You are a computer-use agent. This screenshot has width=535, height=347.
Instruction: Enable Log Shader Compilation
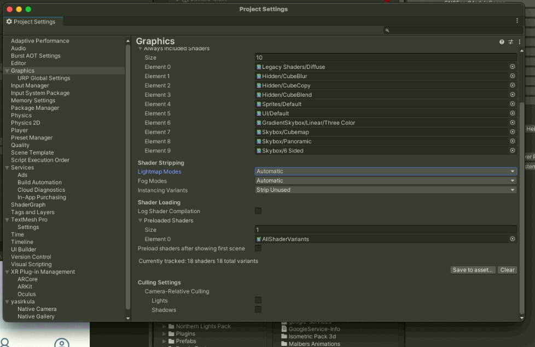[258, 211]
